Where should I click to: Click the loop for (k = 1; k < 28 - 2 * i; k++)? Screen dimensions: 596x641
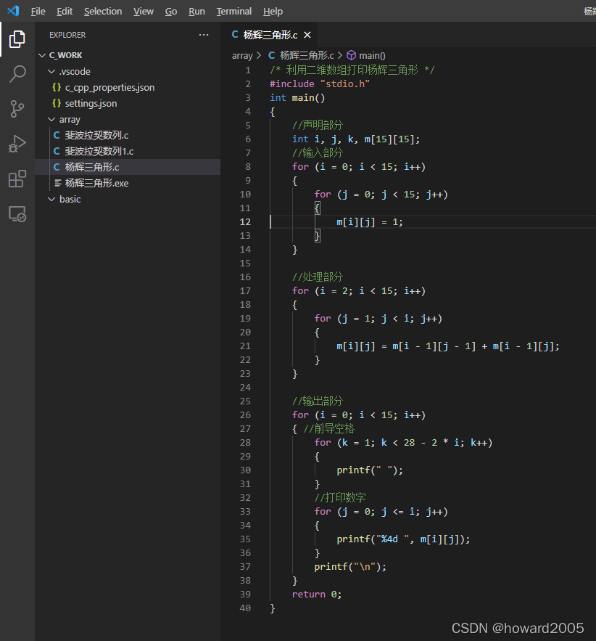(403, 443)
